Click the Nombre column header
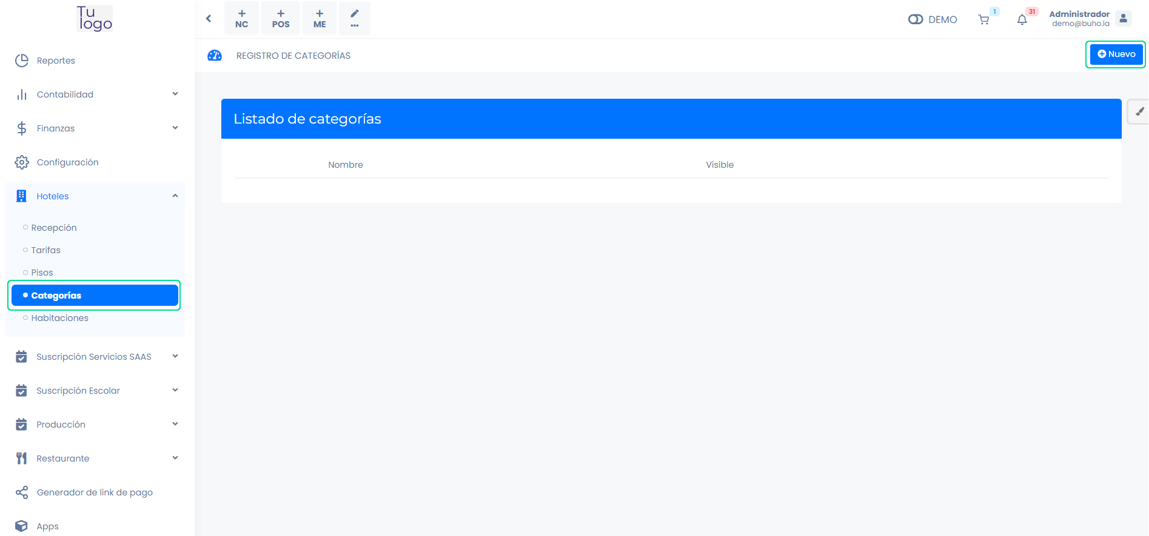 click(346, 165)
